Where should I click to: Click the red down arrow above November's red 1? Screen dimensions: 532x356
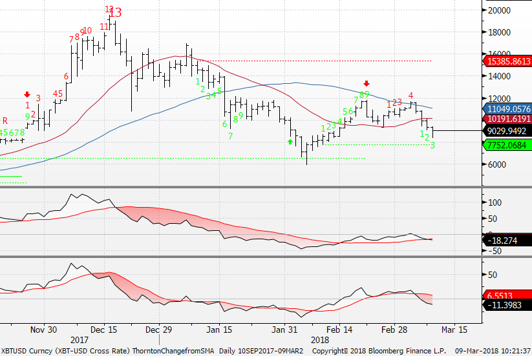pyautogui.click(x=27, y=95)
